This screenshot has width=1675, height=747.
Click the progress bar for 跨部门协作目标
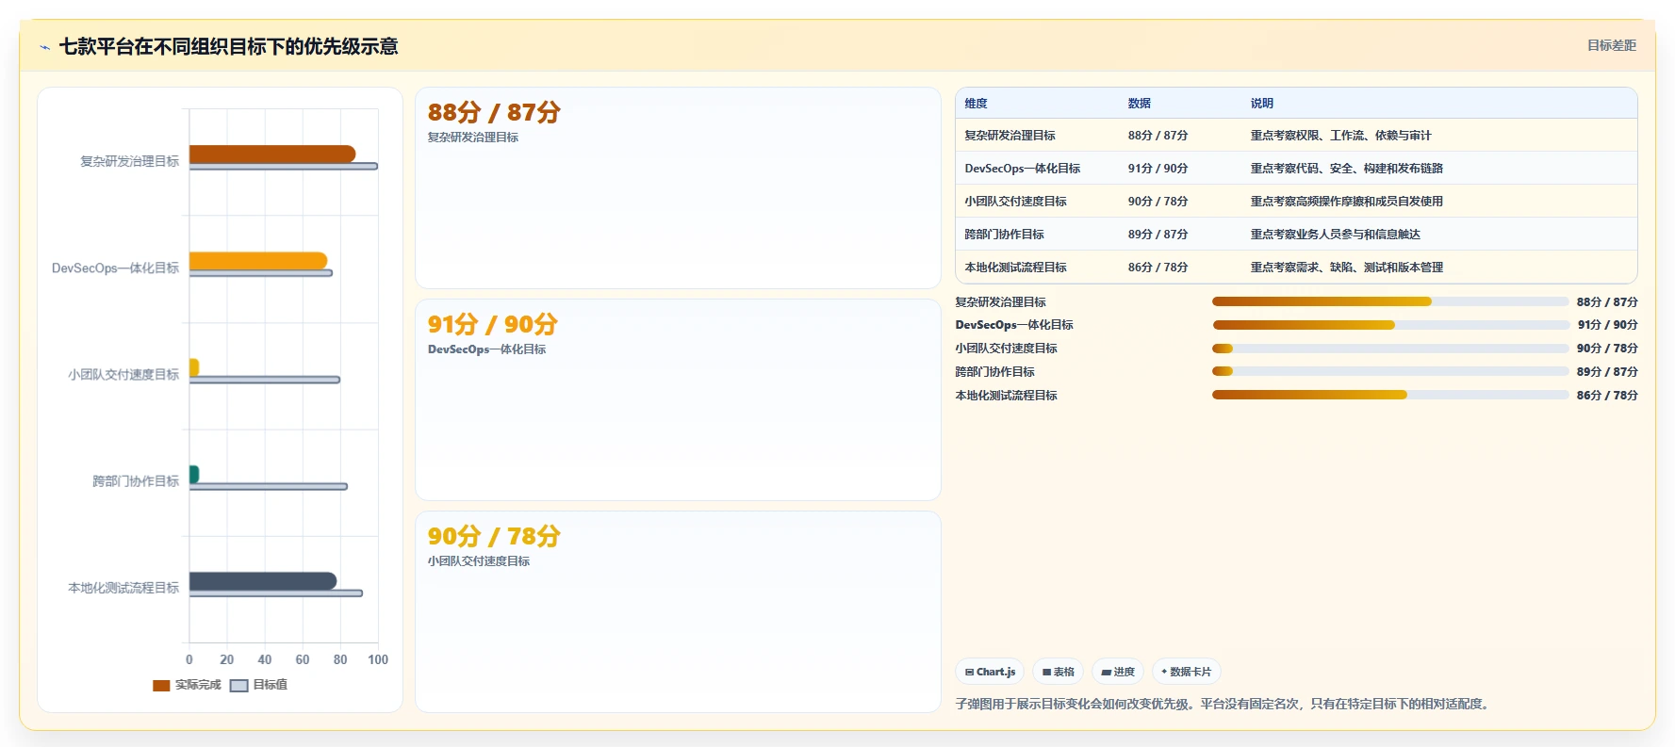[x=1390, y=371]
